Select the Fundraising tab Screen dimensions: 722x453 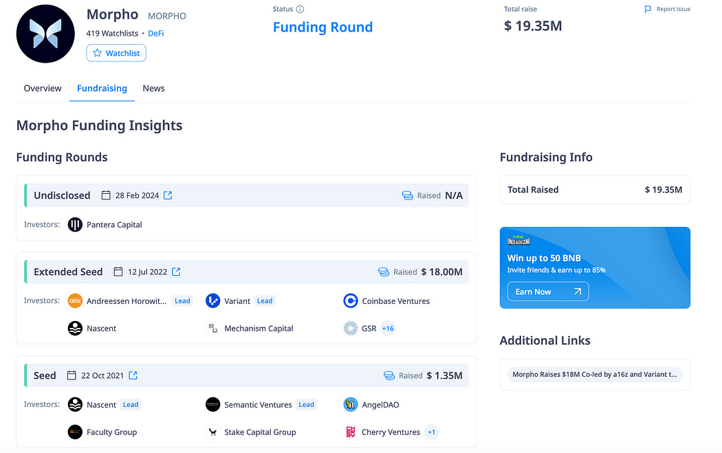pyautogui.click(x=102, y=88)
